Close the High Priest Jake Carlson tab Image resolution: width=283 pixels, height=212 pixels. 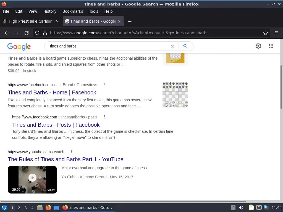57,21
